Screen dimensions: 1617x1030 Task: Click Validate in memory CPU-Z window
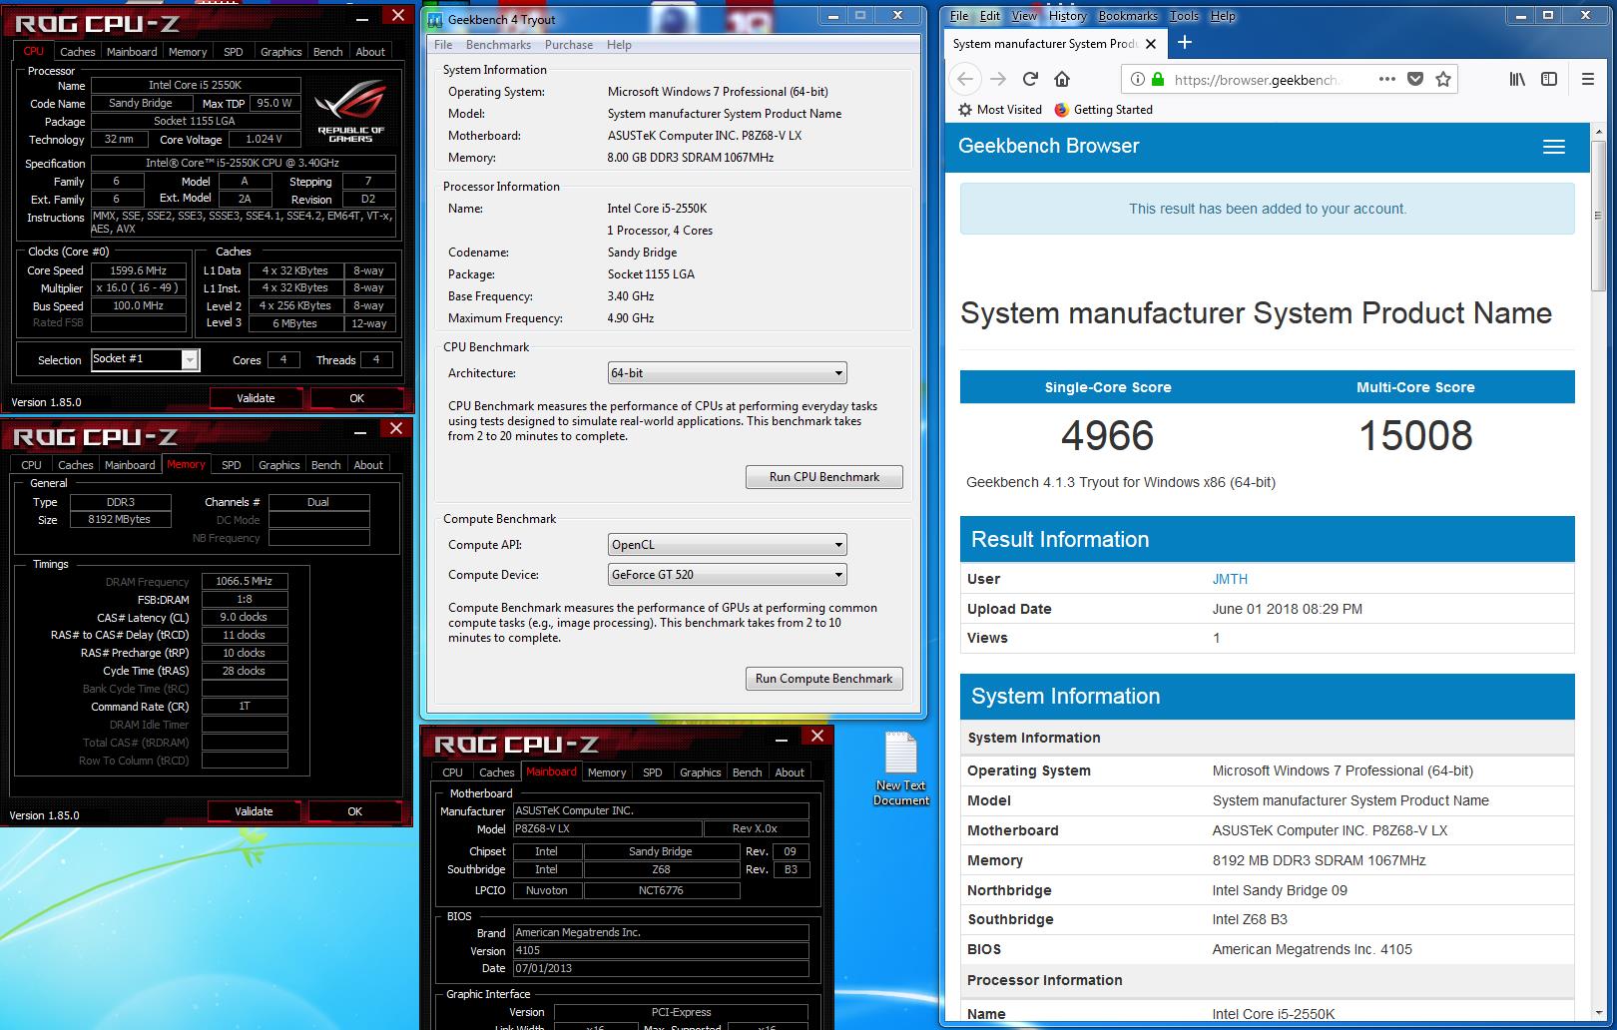click(254, 811)
